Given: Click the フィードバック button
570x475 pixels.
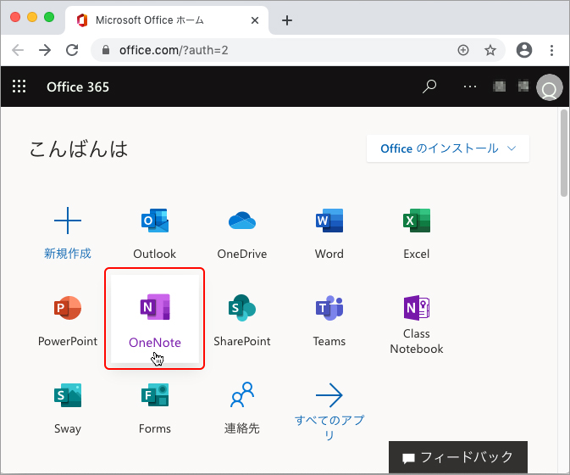Looking at the screenshot, I should coord(457,457).
